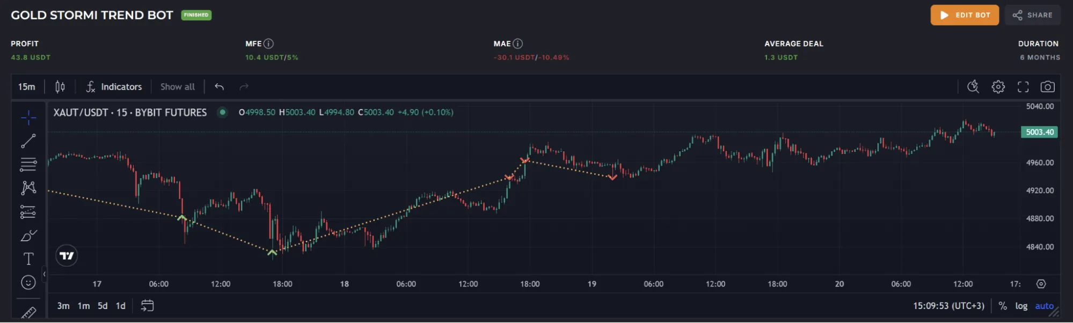
Task: Toggle log scale on price axis
Action: tap(1021, 306)
